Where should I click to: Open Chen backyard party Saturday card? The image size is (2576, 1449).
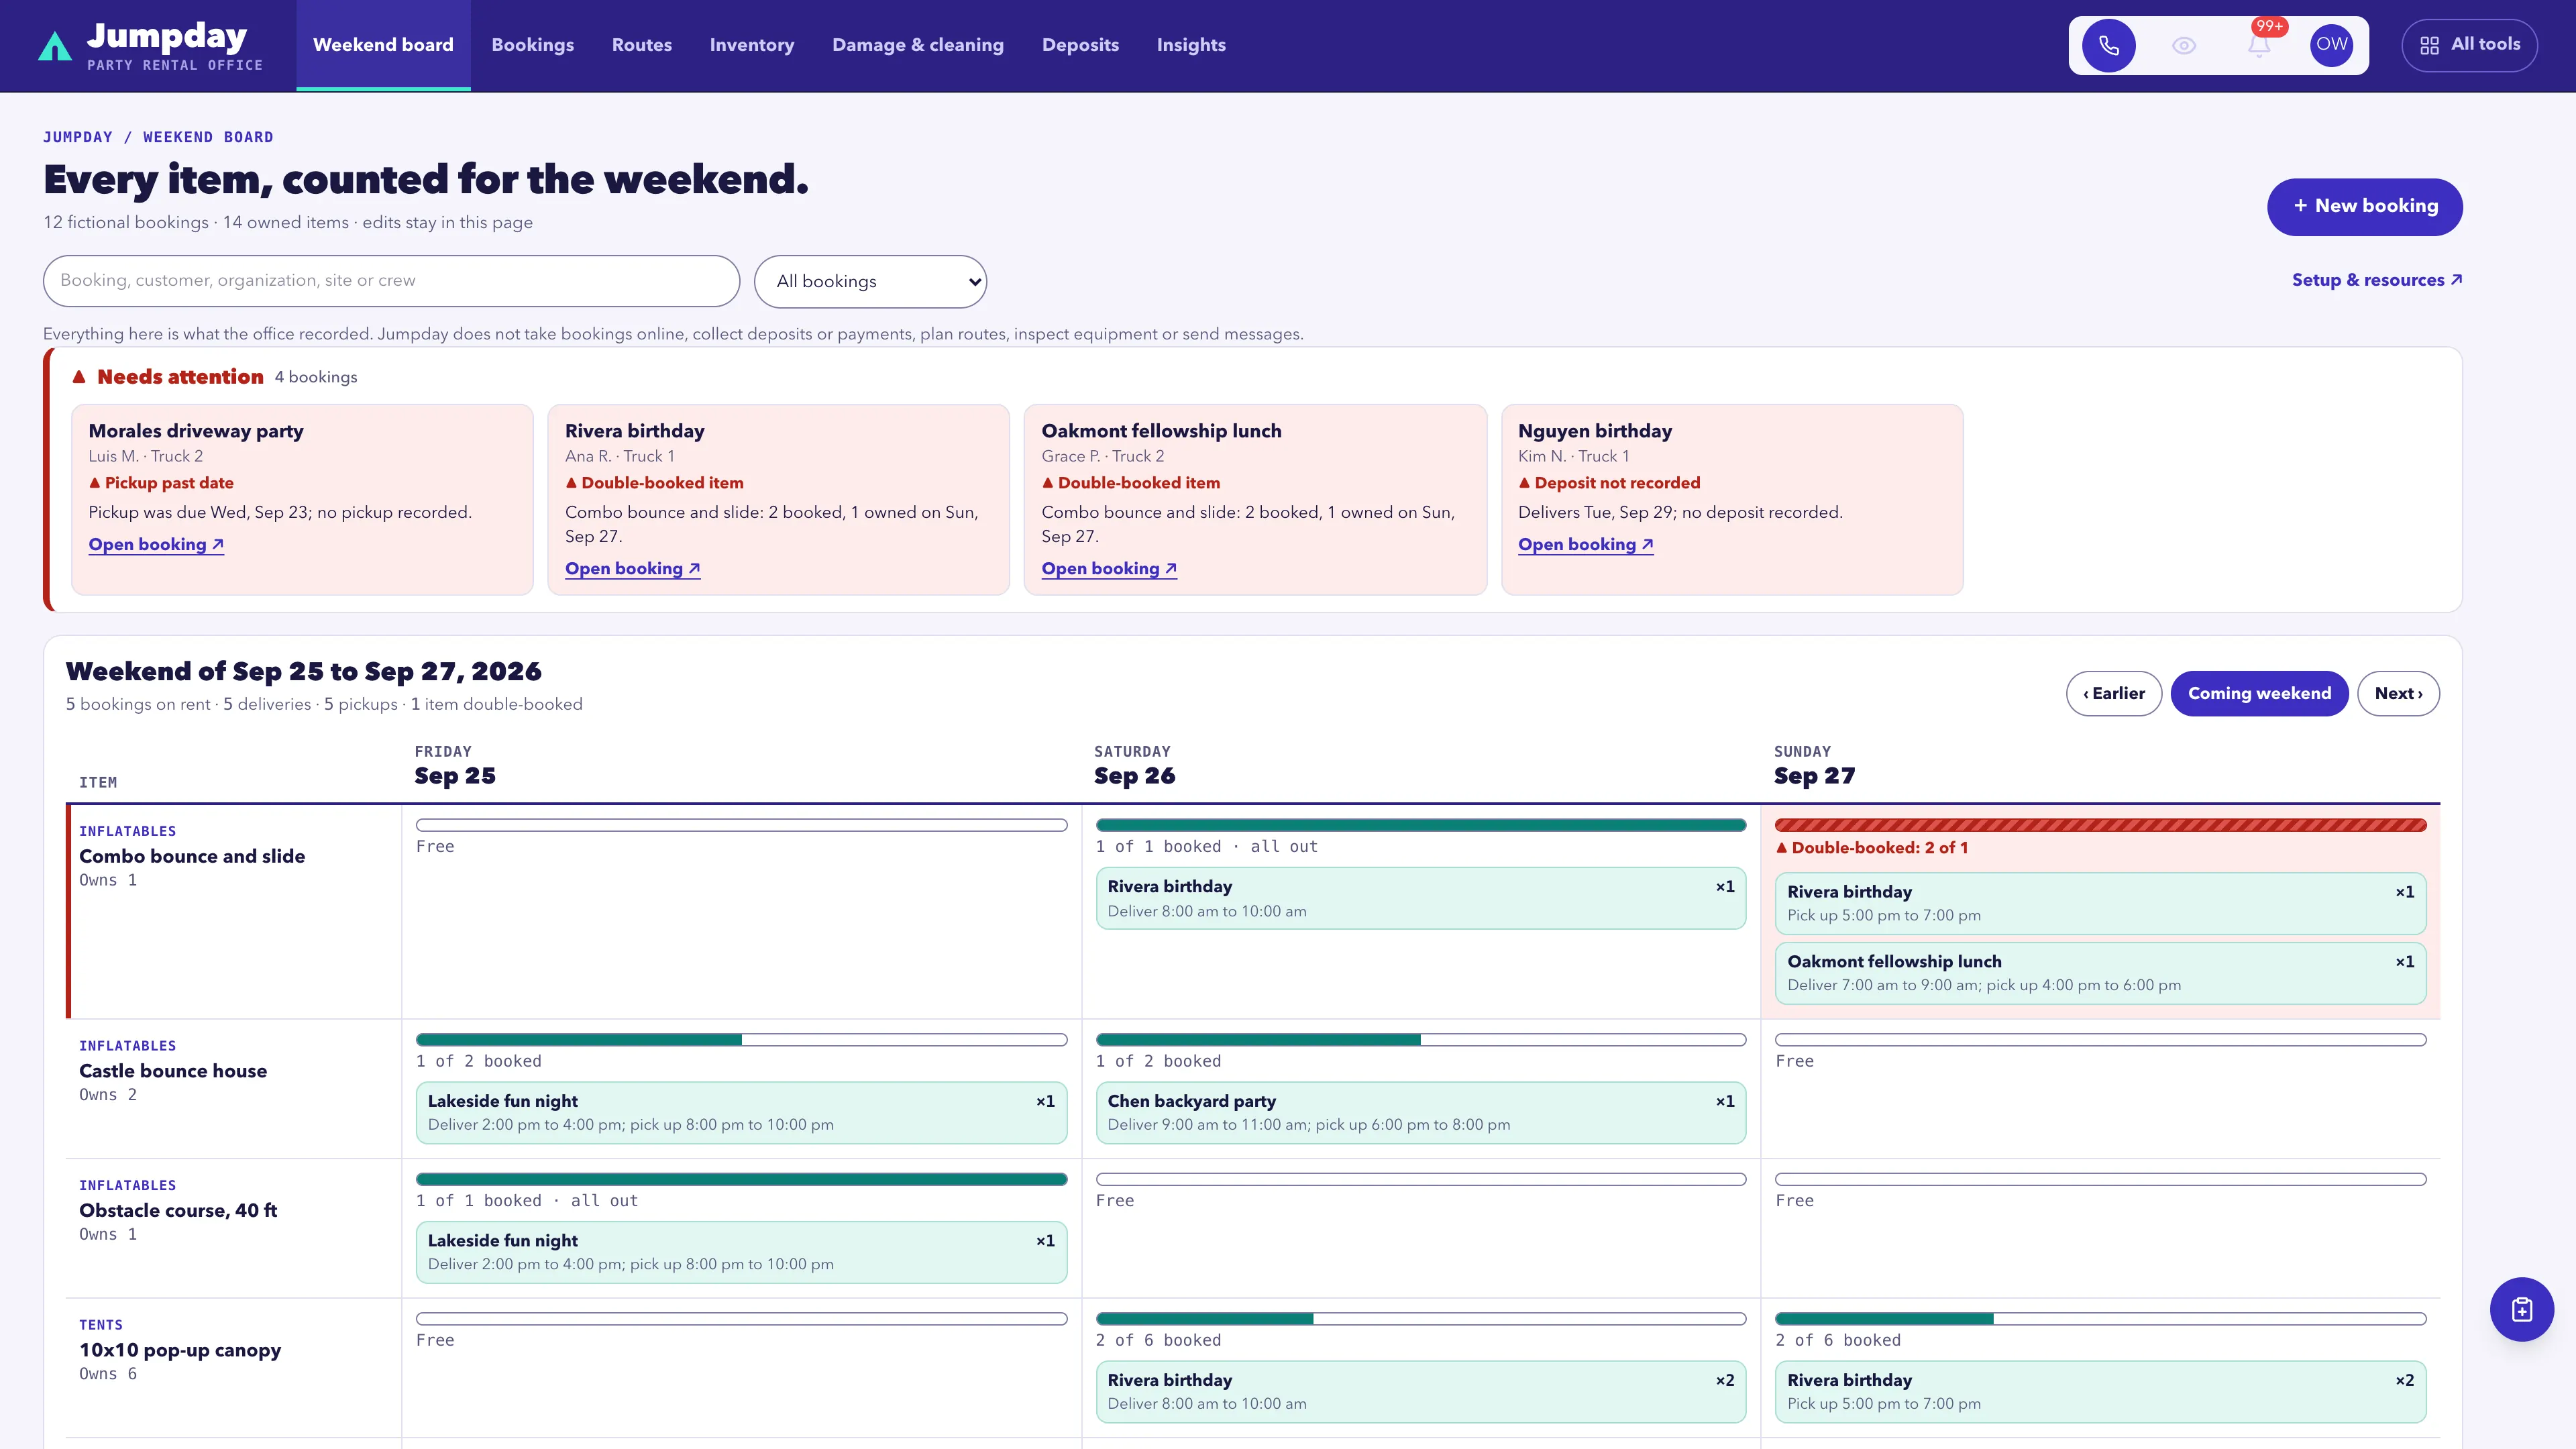1420,1112
